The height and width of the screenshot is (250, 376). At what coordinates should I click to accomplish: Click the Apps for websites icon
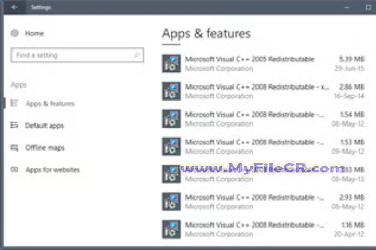[15, 170]
